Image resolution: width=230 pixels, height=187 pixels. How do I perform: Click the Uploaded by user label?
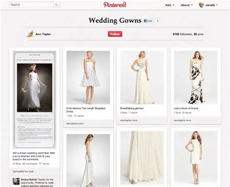click(23, 171)
